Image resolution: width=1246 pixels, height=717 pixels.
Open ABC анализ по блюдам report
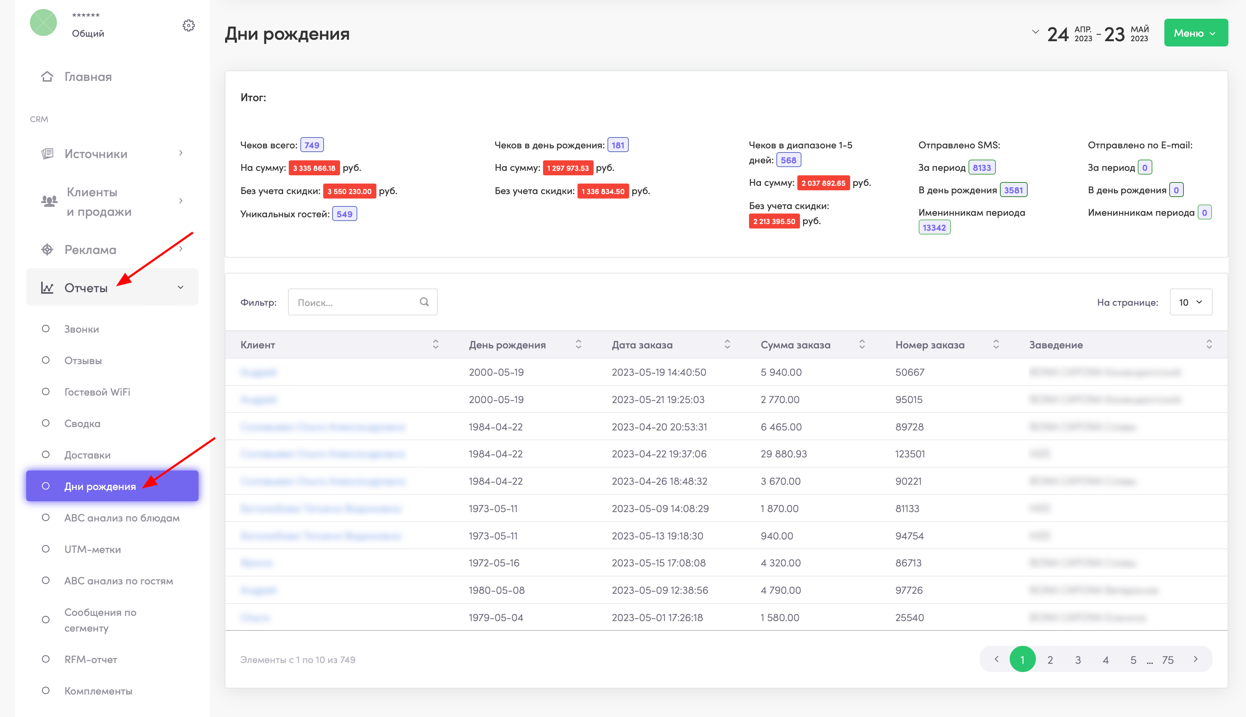122,518
